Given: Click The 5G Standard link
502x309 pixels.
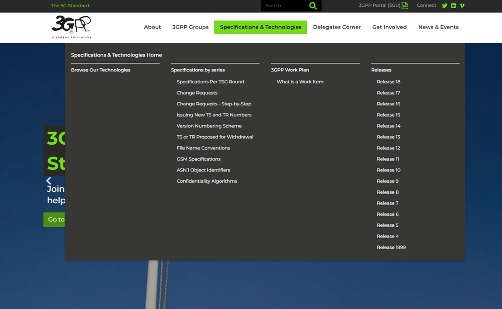Looking at the screenshot, I should (70, 5).
